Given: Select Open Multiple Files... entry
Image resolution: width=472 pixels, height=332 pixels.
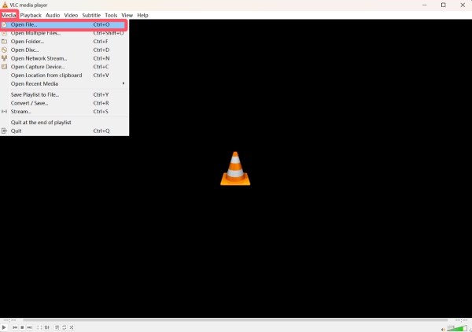Looking at the screenshot, I should coord(65,33).
